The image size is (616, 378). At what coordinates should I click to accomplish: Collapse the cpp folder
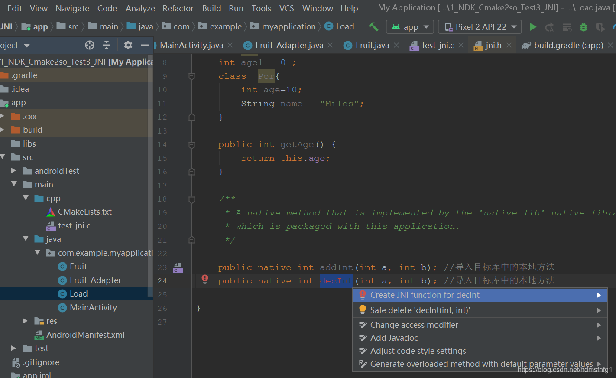[26, 198]
